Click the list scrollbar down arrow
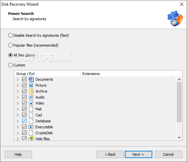 (179, 138)
